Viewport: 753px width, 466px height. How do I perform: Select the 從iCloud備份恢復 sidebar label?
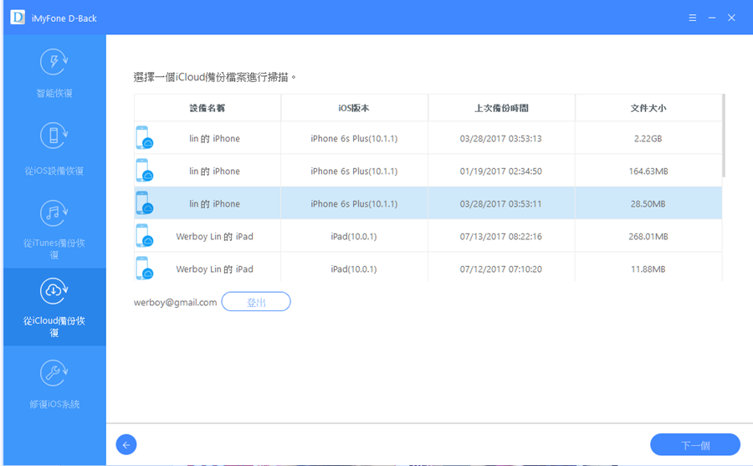point(54,326)
